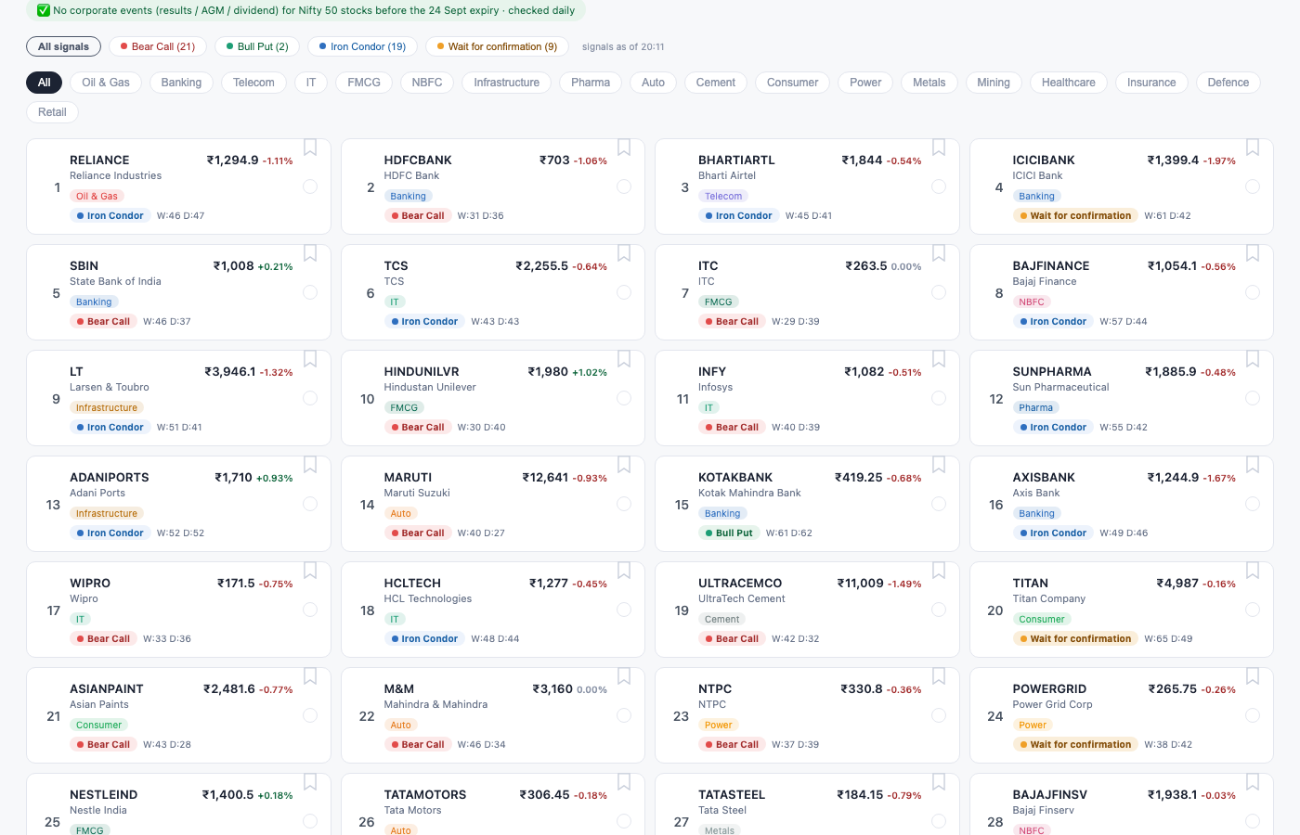Select the SBIN radio circle

click(310, 292)
